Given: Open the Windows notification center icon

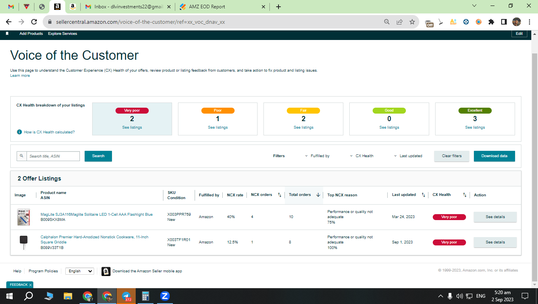Looking at the screenshot, I should (x=525, y=296).
